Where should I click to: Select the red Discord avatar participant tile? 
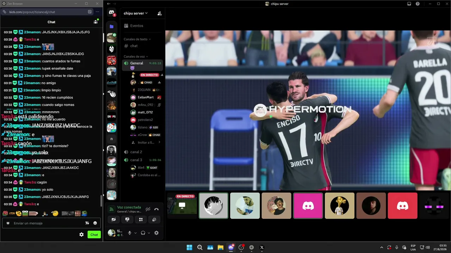tap(402, 206)
